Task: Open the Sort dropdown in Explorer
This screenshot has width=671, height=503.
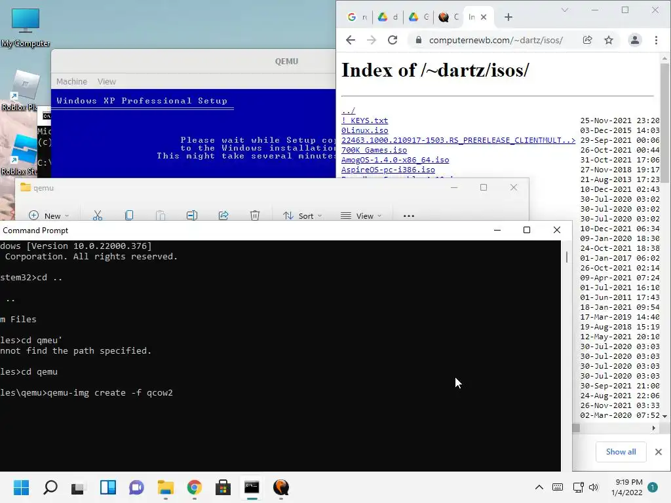Action: (302, 215)
